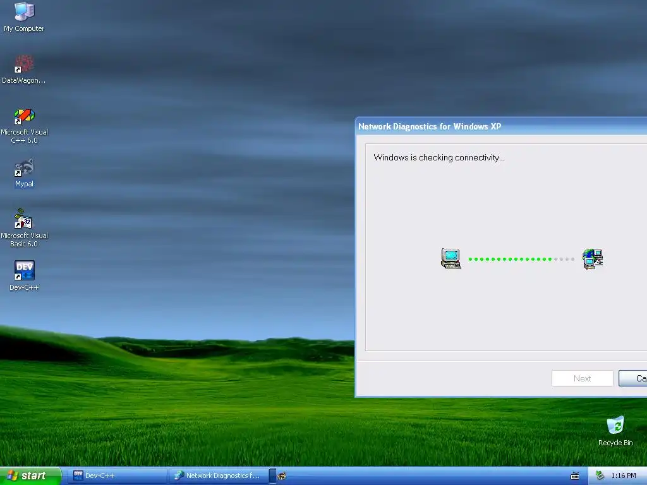Image resolution: width=647 pixels, height=485 pixels.
Task: Open the Start menu
Action: click(x=30, y=476)
